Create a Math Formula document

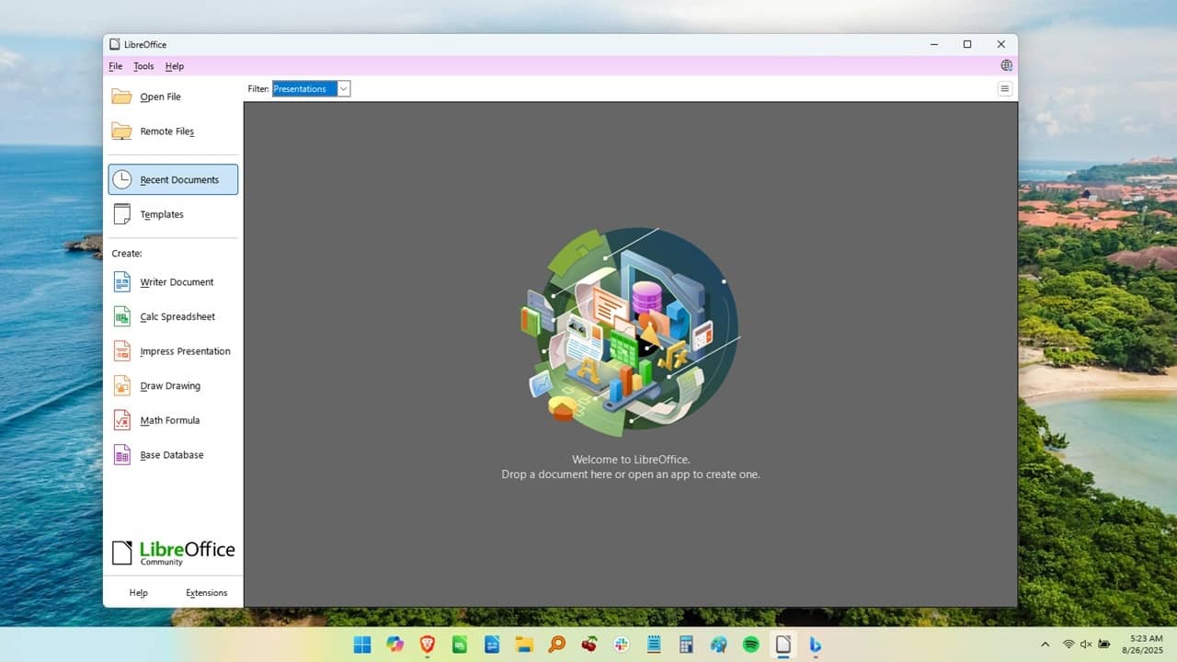169,420
